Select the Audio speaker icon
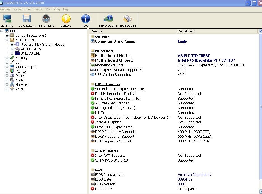 click(x=12, y=80)
